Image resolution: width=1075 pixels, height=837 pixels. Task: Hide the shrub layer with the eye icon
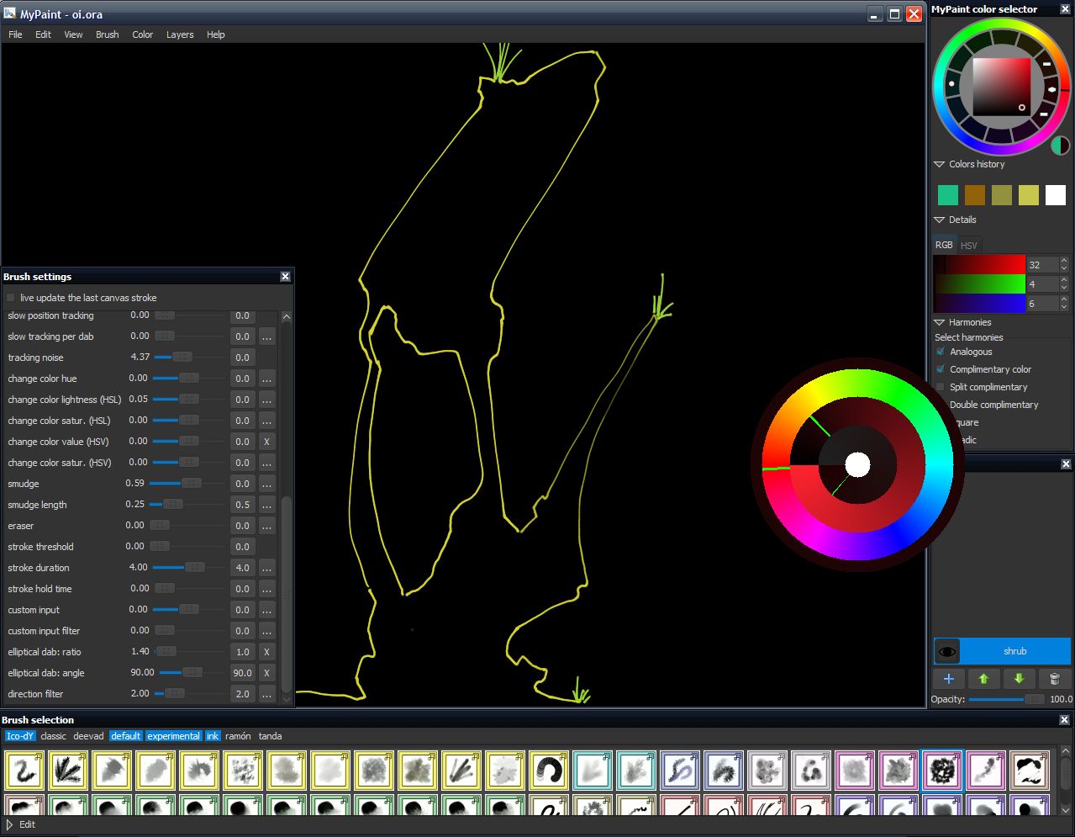point(947,651)
